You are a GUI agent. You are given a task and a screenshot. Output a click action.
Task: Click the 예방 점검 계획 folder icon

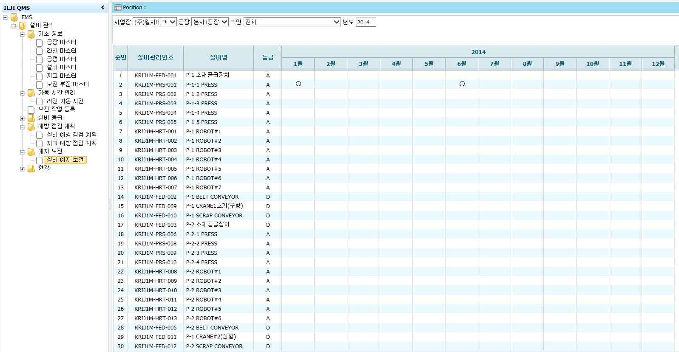(x=31, y=127)
